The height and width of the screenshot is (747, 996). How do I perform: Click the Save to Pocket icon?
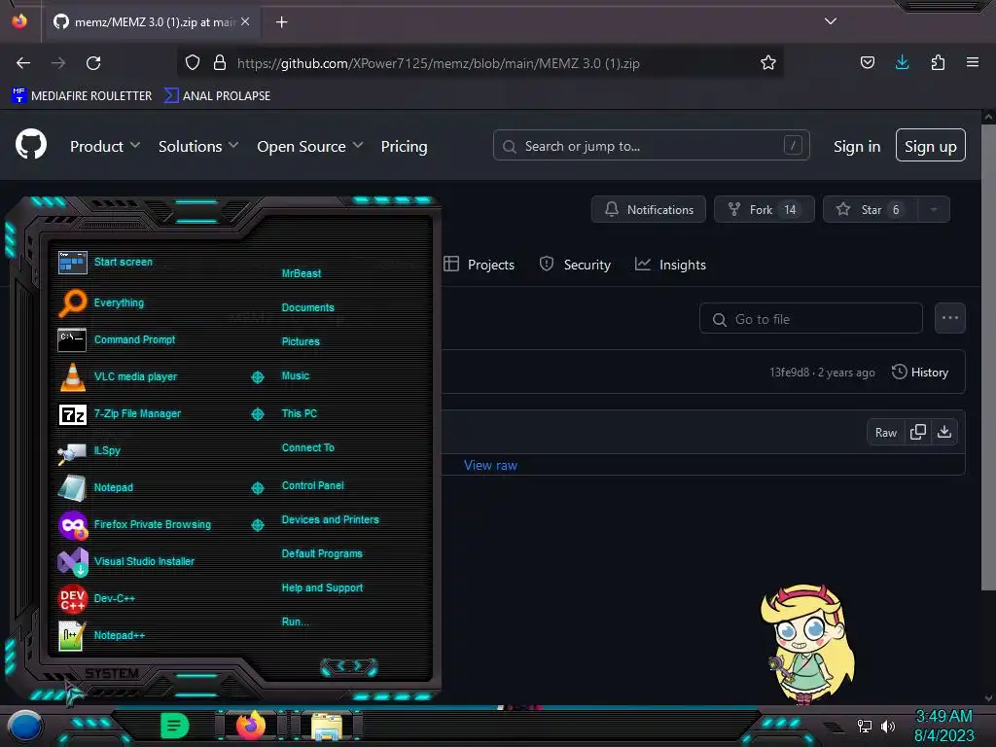click(867, 62)
